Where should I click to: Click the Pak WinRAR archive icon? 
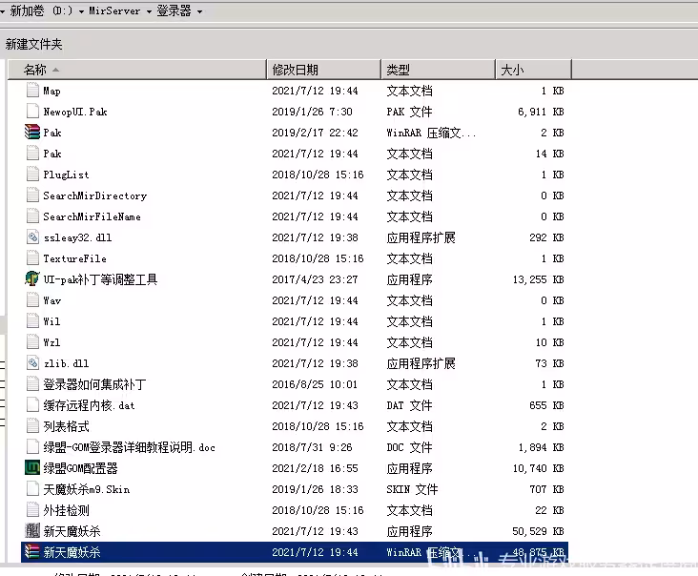tap(32, 133)
